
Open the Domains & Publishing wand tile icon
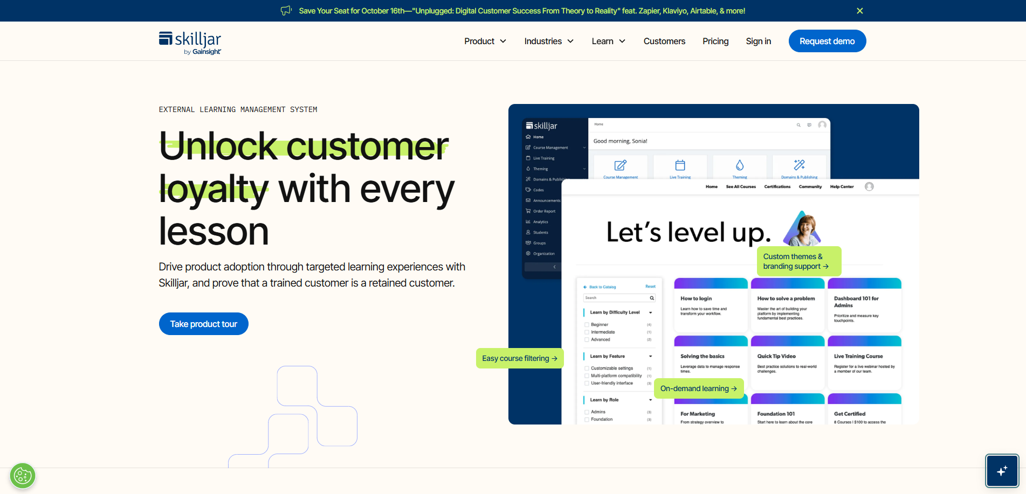tap(799, 164)
